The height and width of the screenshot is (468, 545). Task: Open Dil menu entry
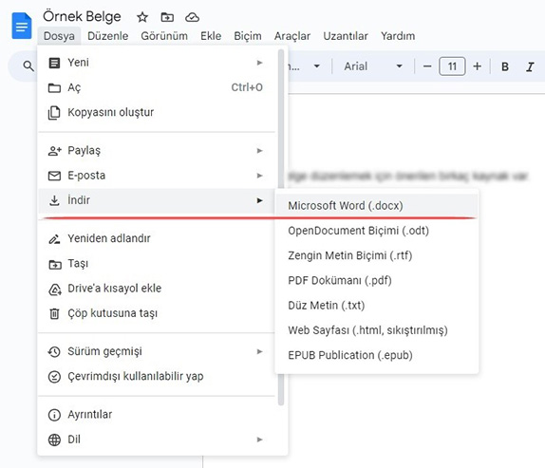click(x=157, y=440)
